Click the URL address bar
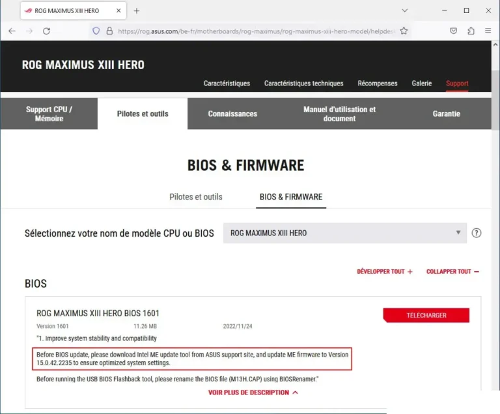 coord(257,31)
